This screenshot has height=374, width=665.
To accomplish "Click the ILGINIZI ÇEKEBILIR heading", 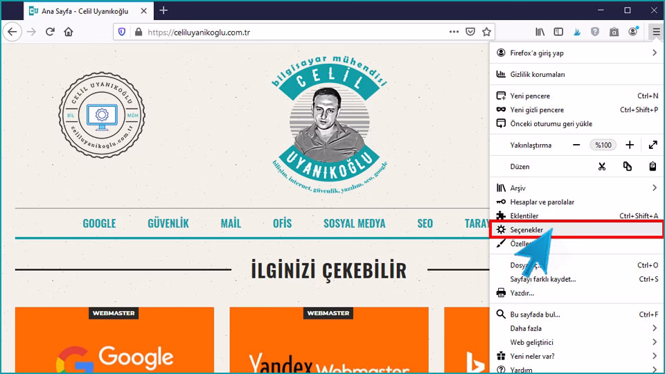I will [x=329, y=270].
